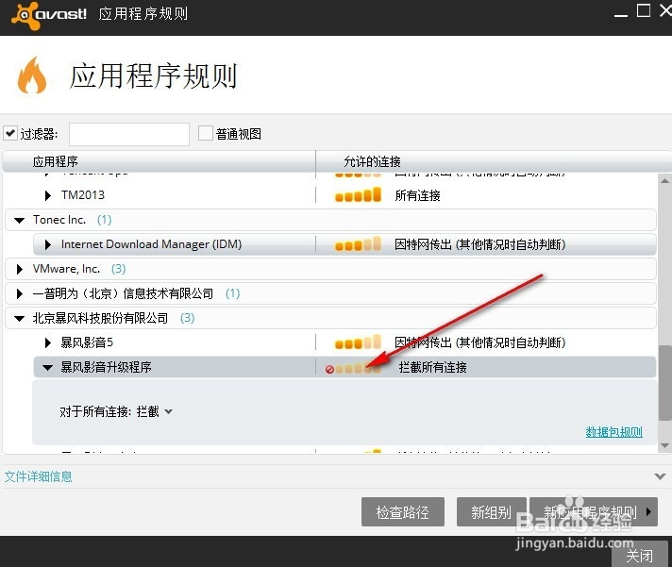Collapse the 暴风影音升级程序 row

(x=47, y=367)
